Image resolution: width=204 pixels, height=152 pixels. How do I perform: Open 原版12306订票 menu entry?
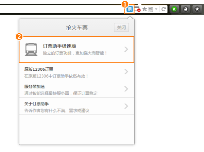(77, 71)
